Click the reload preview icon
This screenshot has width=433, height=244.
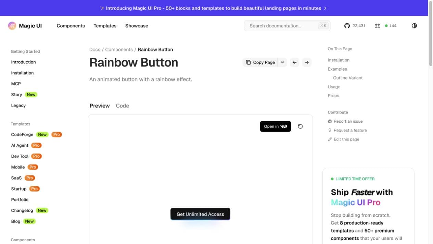300,126
